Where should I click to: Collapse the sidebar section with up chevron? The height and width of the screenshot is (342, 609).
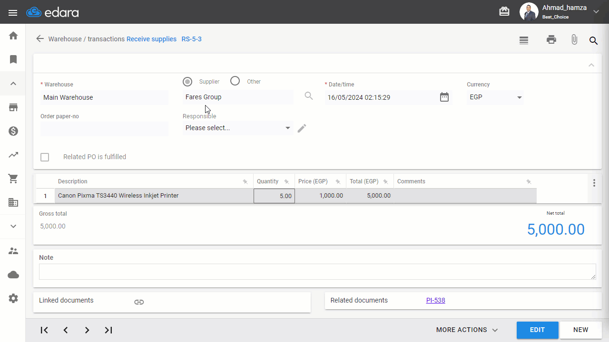click(x=13, y=84)
